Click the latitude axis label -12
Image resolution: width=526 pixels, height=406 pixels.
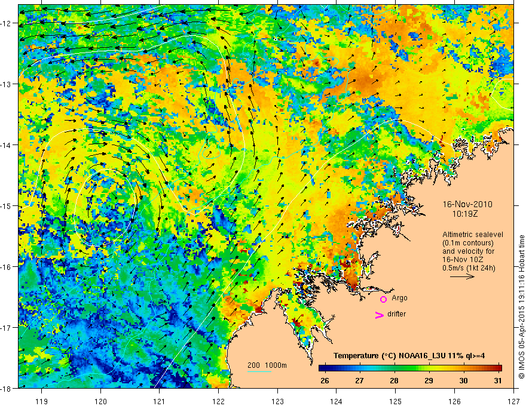coord(6,23)
